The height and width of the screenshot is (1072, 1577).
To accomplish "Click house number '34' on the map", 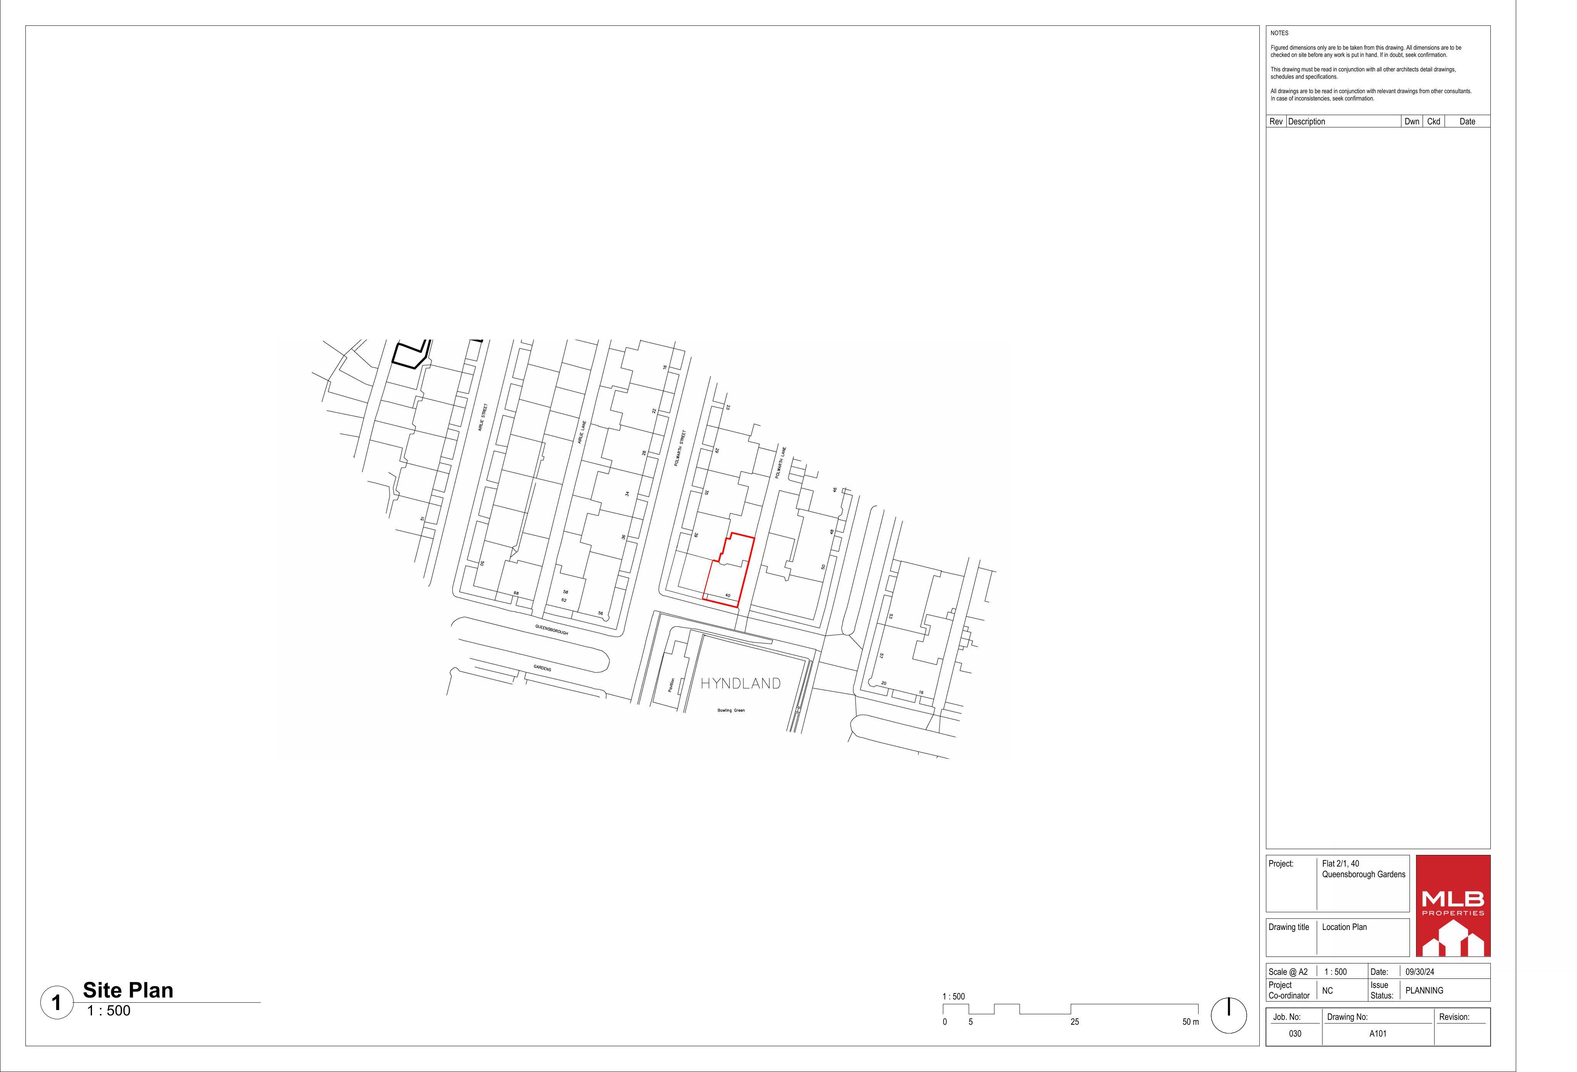I will tap(627, 494).
